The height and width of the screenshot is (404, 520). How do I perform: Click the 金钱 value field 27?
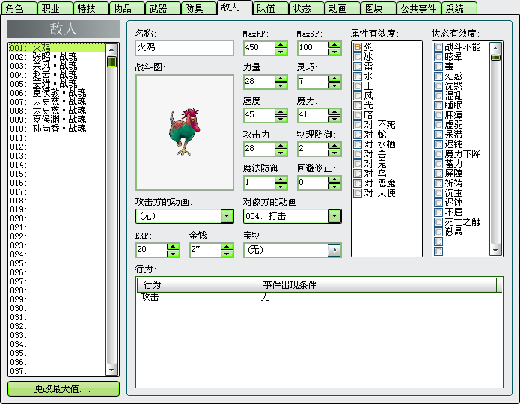click(205, 250)
